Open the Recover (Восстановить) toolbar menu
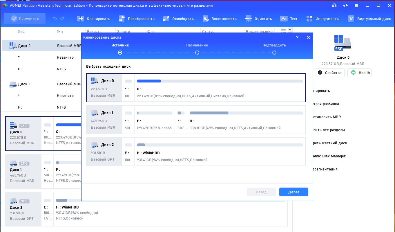395x232 pixels. [220, 19]
